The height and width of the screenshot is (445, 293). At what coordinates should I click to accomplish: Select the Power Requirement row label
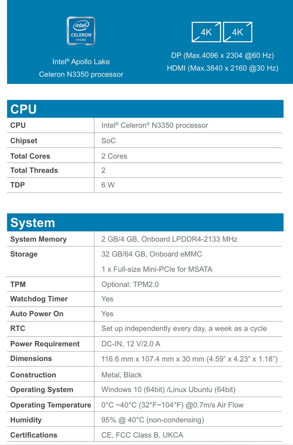click(x=45, y=344)
